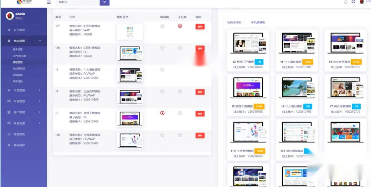Open notifications bell icon
Viewport: 371px width, 187px height.
346,2
